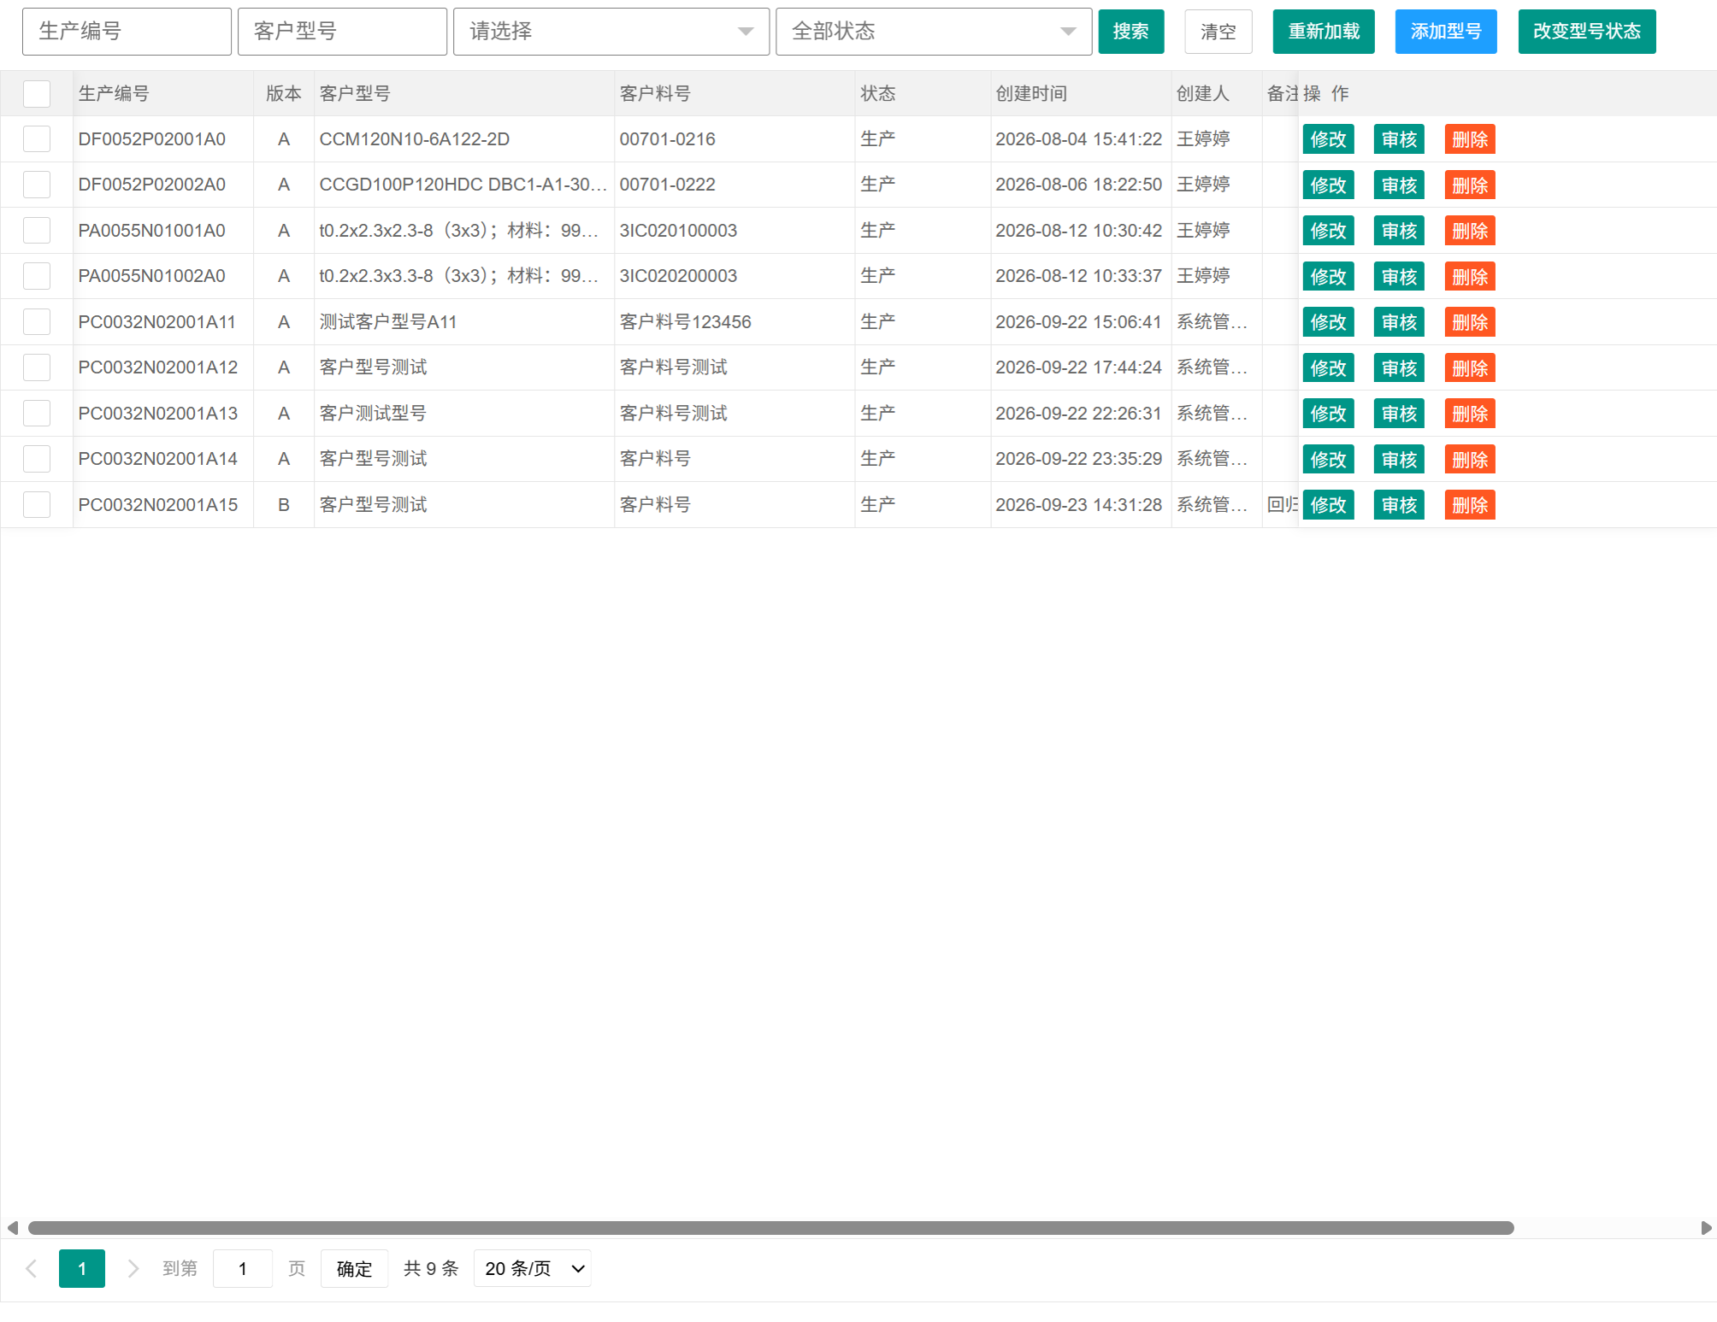Click the previous page arrow in pagination
Viewport: 1717px width, 1322px height.
click(x=32, y=1268)
